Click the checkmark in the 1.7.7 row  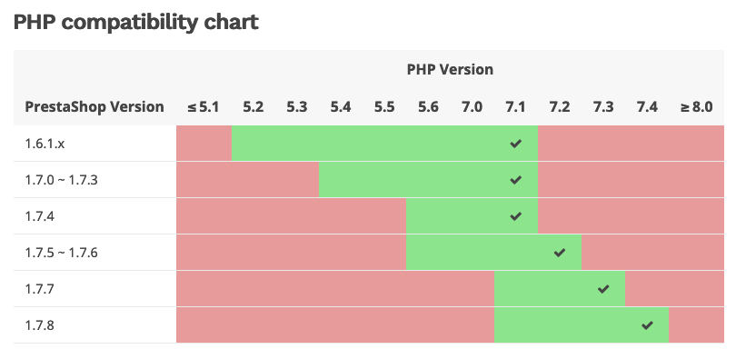click(603, 289)
